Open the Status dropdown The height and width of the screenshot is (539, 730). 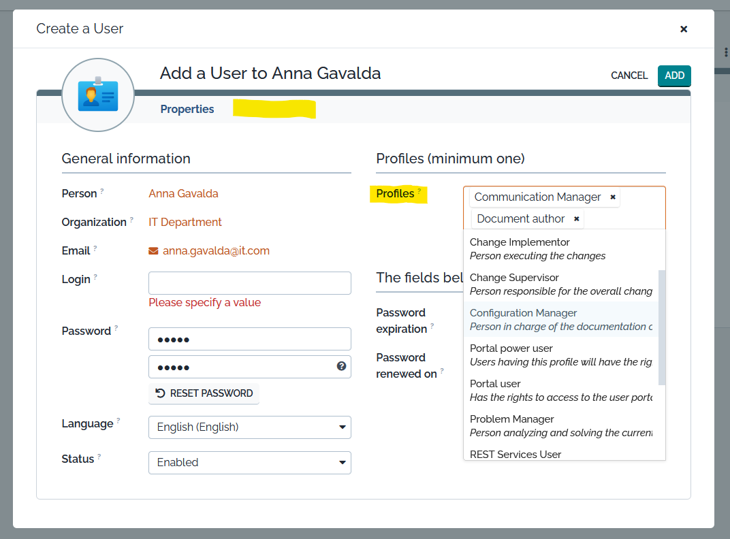(x=249, y=463)
